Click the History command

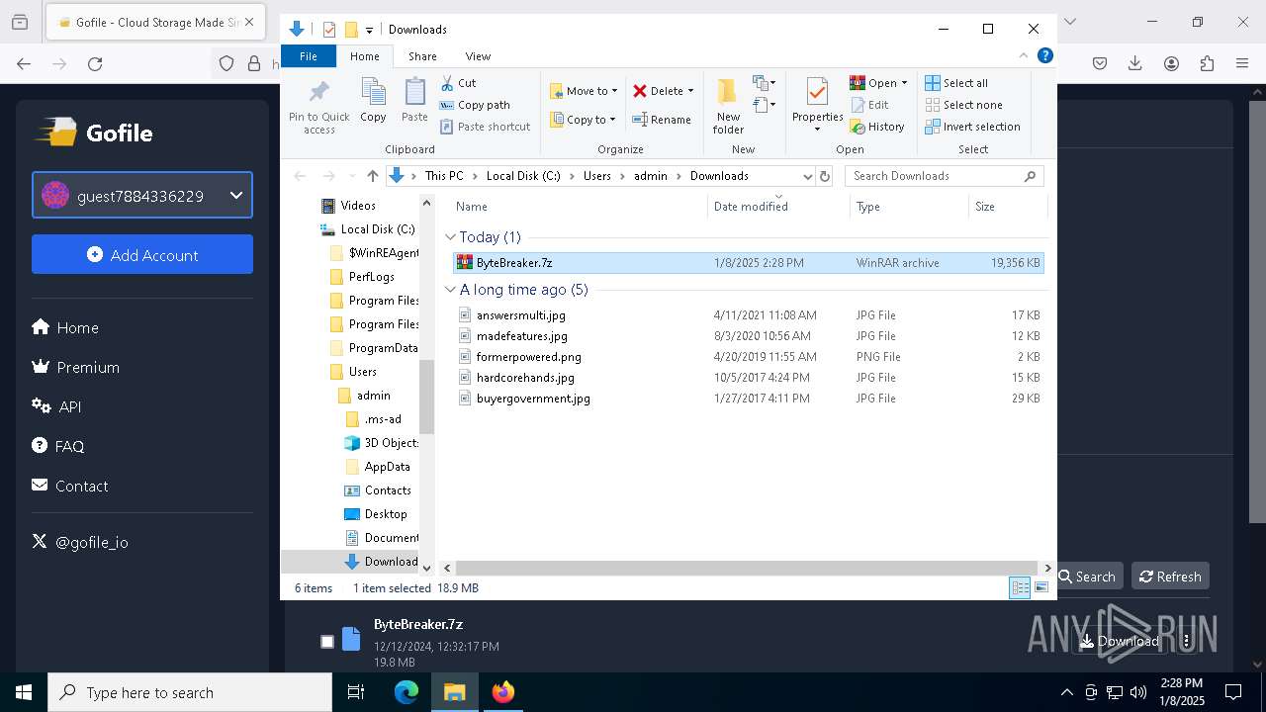tap(877, 127)
